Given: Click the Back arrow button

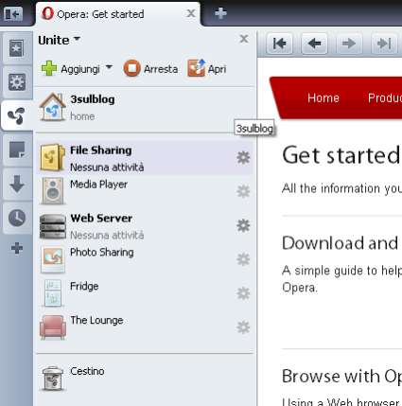Looking at the screenshot, I should point(314,44).
